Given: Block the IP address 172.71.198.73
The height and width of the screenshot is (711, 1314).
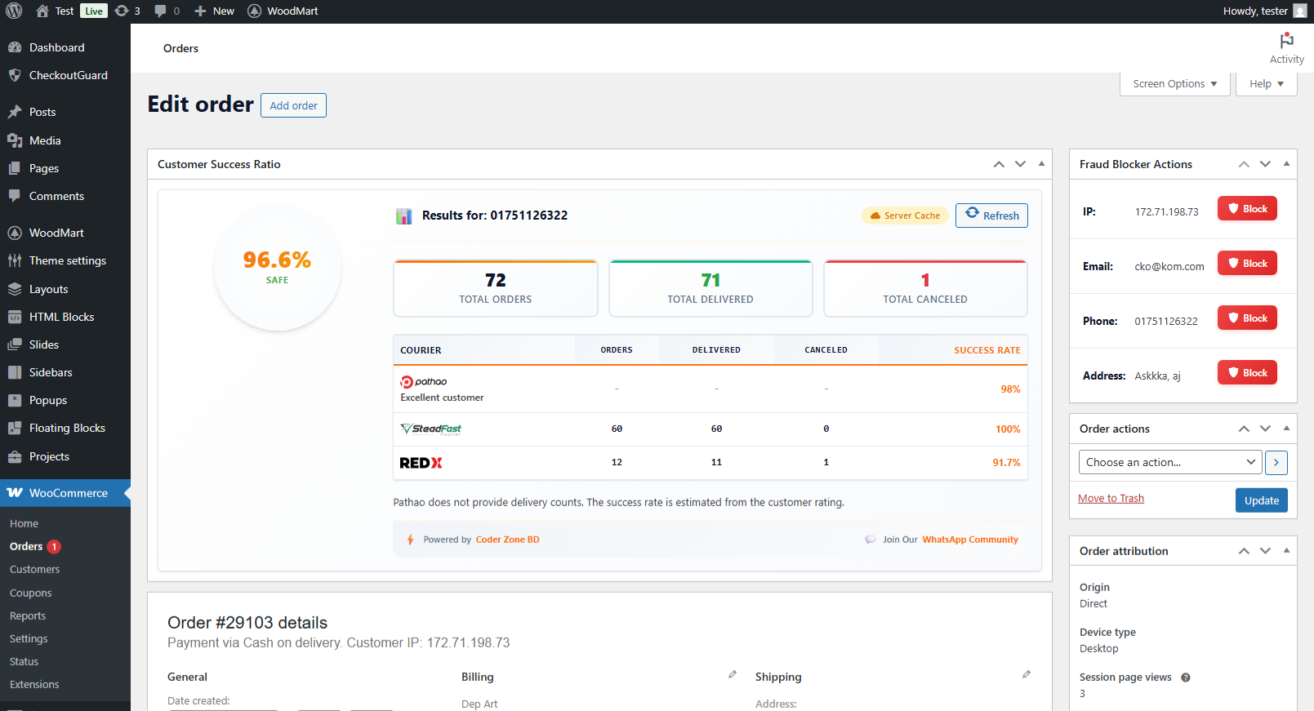Looking at the screenshot, I should click(1247, 209).
